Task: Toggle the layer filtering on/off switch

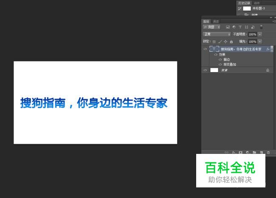Action: (262, 27)
